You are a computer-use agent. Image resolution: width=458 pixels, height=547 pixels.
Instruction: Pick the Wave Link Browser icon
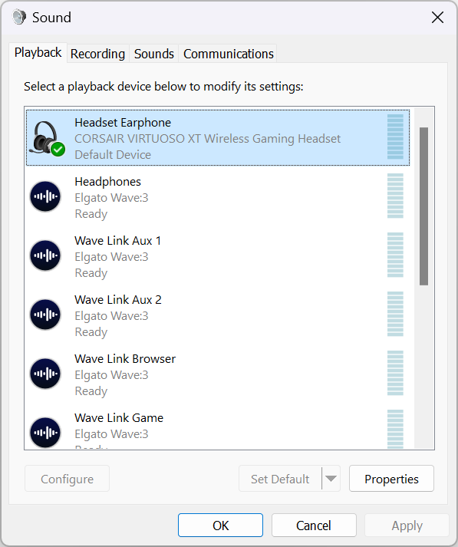[45, 374]
